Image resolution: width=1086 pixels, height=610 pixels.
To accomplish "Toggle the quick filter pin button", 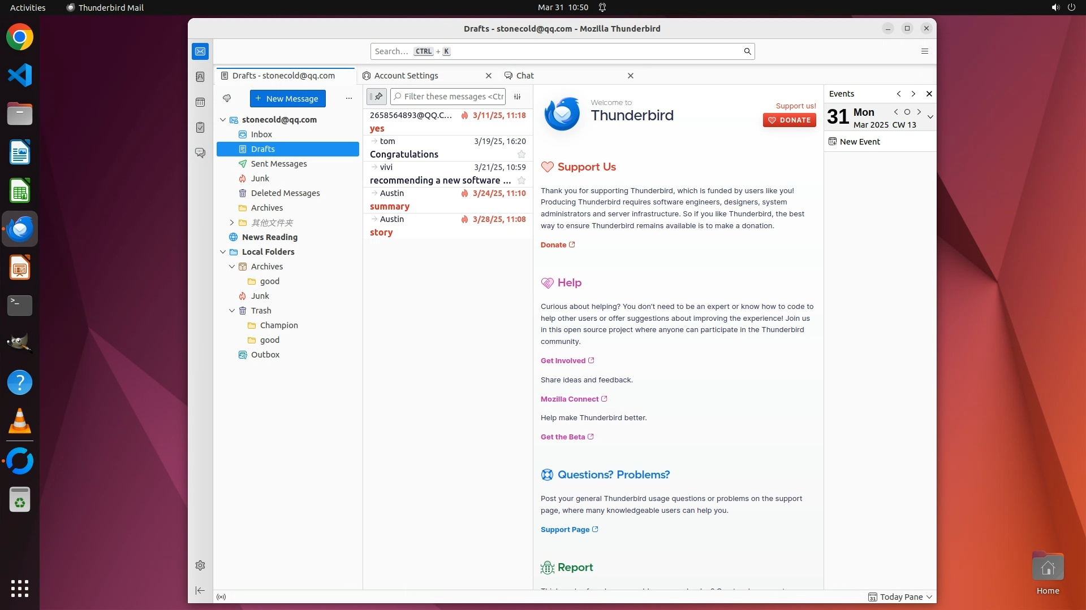I will point(377,97).
